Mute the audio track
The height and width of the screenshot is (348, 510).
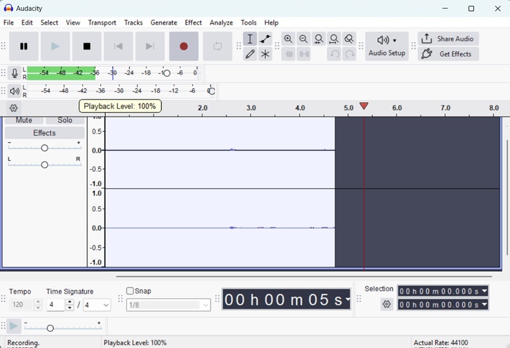24,120
